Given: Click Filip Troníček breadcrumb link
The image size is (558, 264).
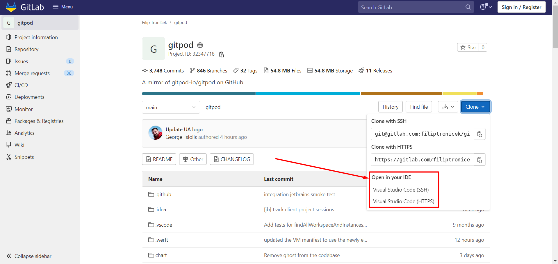Looking at the screenshot, I should pos(154,22).
